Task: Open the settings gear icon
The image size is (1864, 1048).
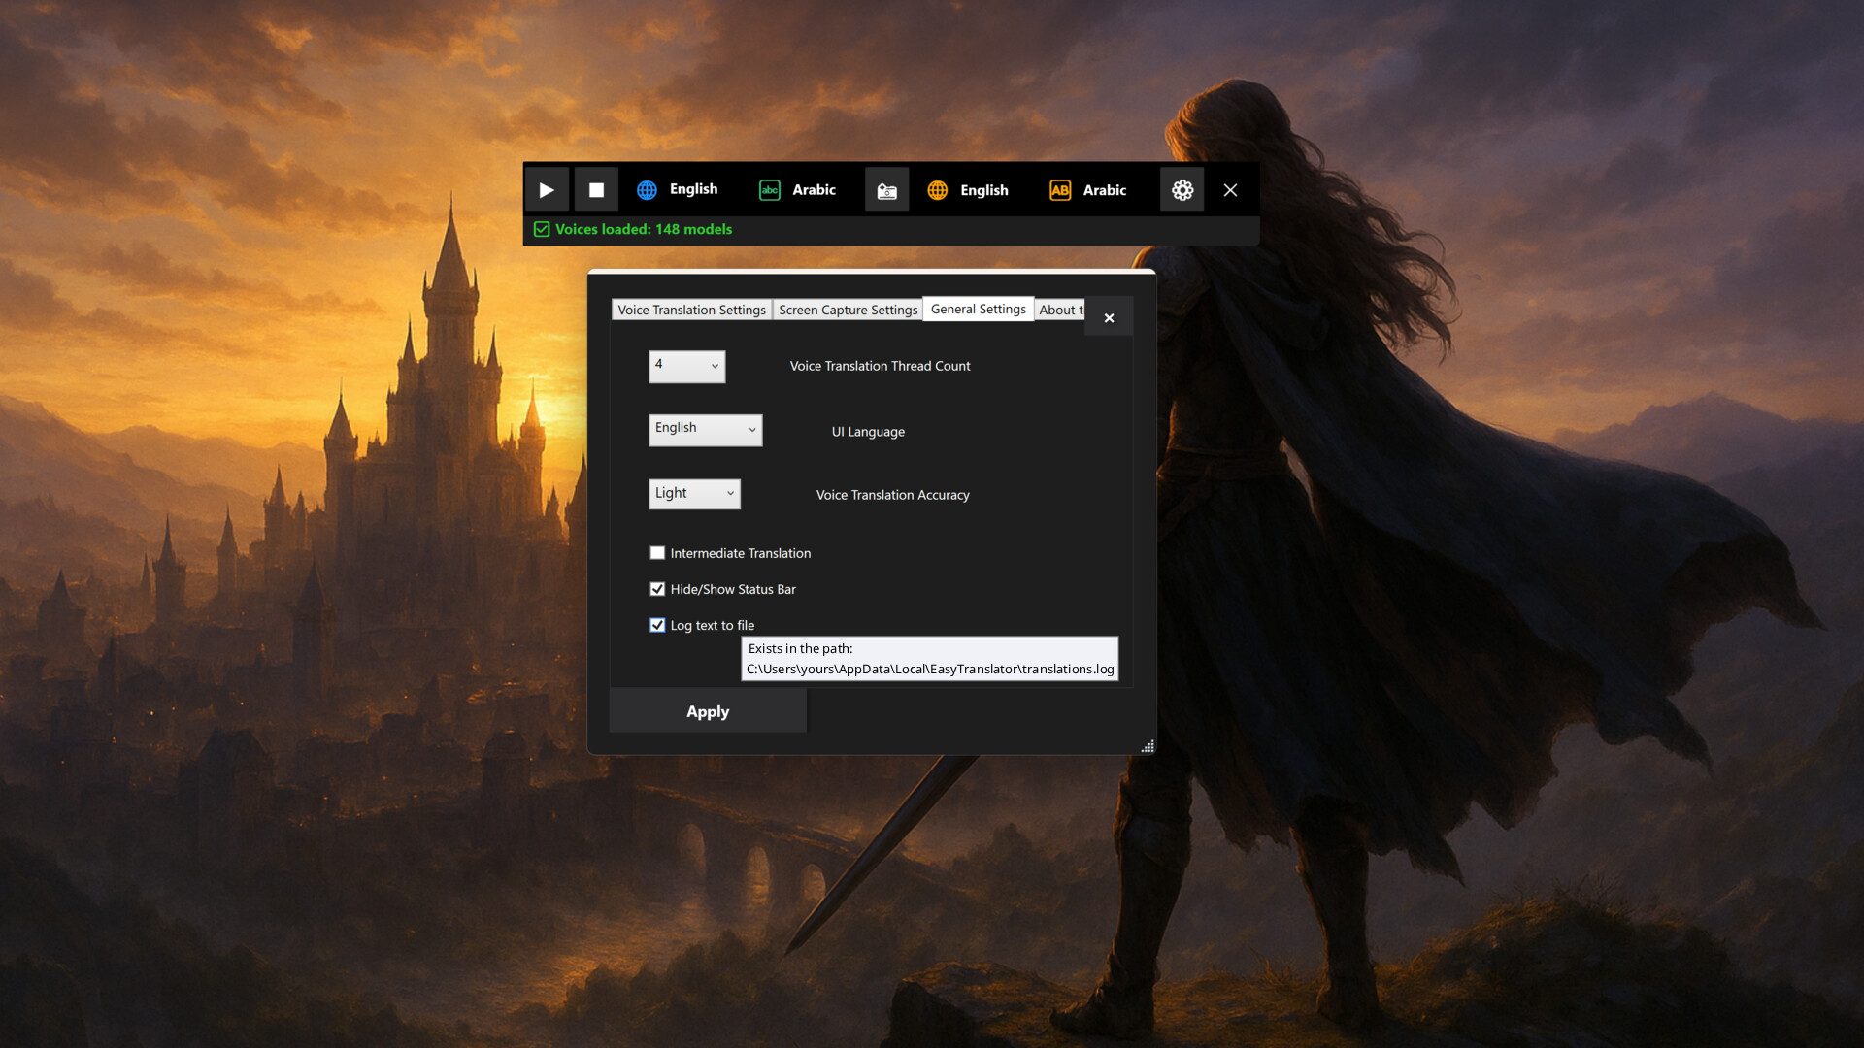Action: pos(1182,189)
